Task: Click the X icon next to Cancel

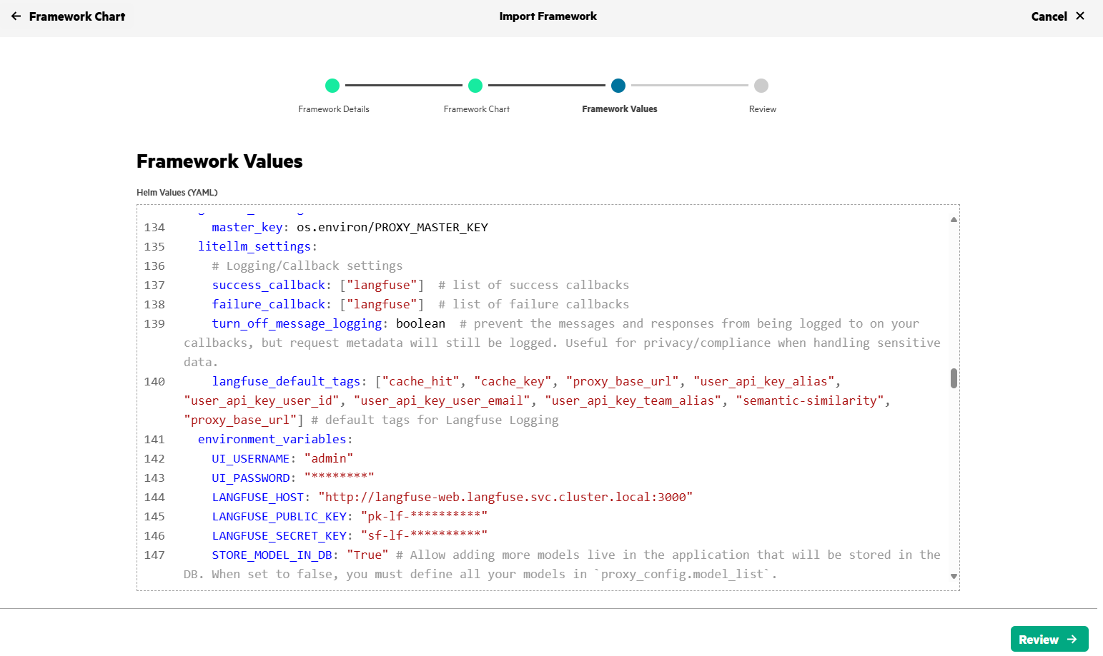Action: coord(1080,16)
